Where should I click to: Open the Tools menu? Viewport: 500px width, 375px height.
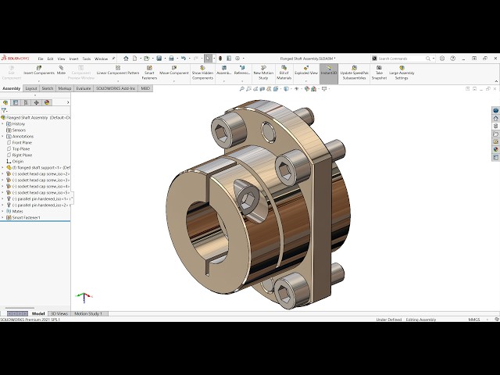87,59
